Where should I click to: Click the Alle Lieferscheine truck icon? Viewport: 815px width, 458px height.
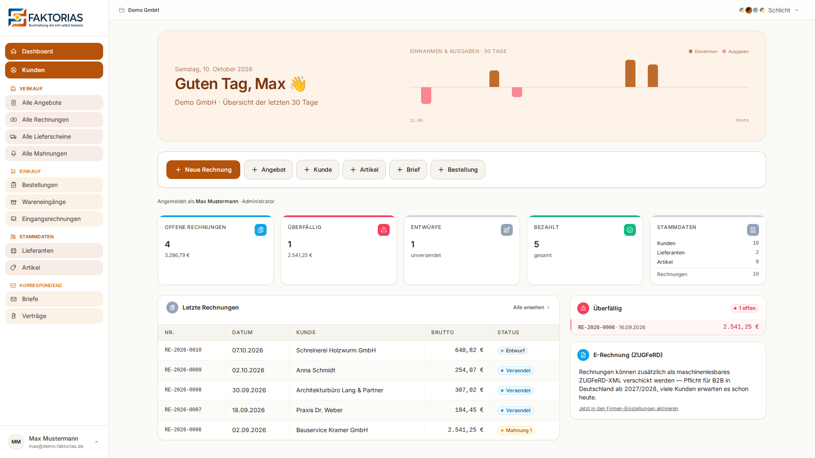click(14, 137)
